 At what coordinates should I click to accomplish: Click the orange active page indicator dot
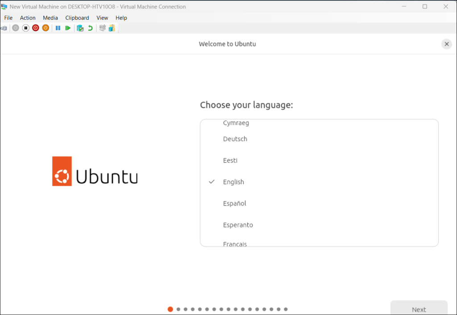tap(170, 309)
